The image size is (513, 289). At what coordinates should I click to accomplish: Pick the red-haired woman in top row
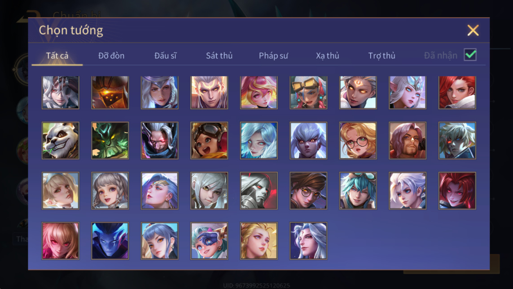(457, 93)
